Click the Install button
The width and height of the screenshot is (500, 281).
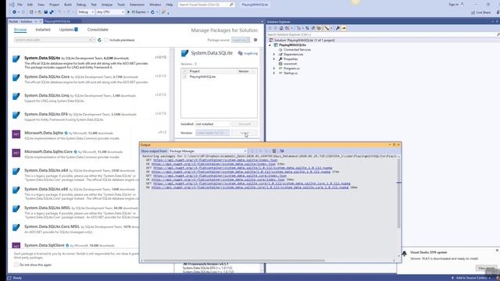pyautogui.click(x=245, y=133)
